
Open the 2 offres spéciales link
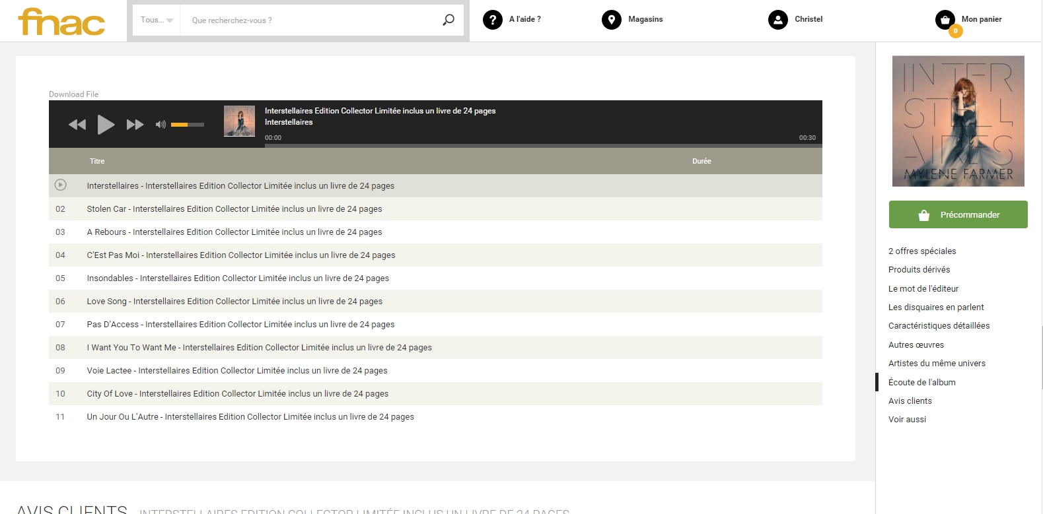pos(922,251)
